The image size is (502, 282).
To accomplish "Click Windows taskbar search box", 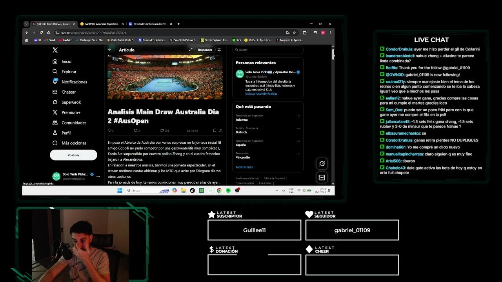I will point(148,190).
